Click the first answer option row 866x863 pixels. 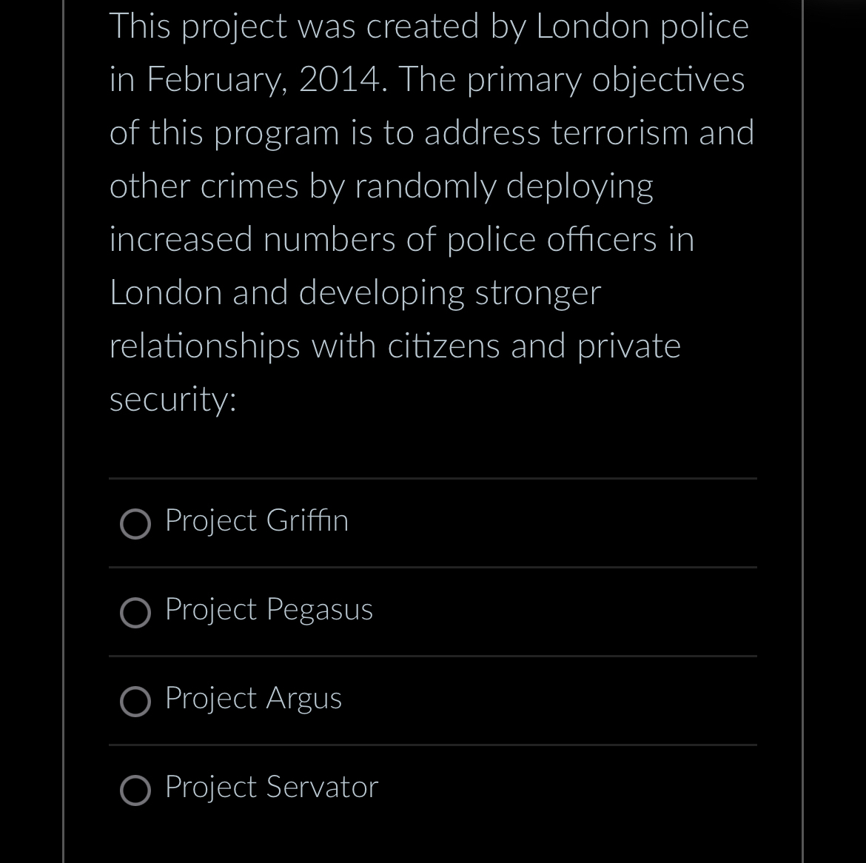coord(433,523)
